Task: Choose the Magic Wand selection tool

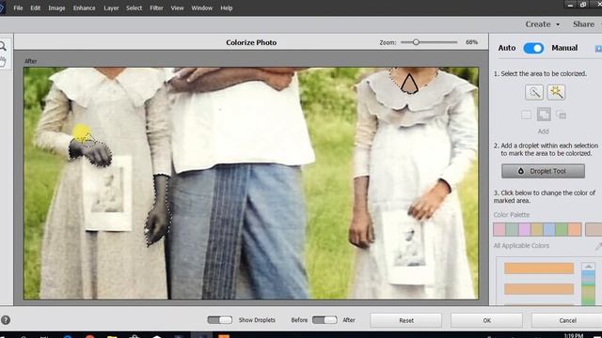Action: point(556,92)
